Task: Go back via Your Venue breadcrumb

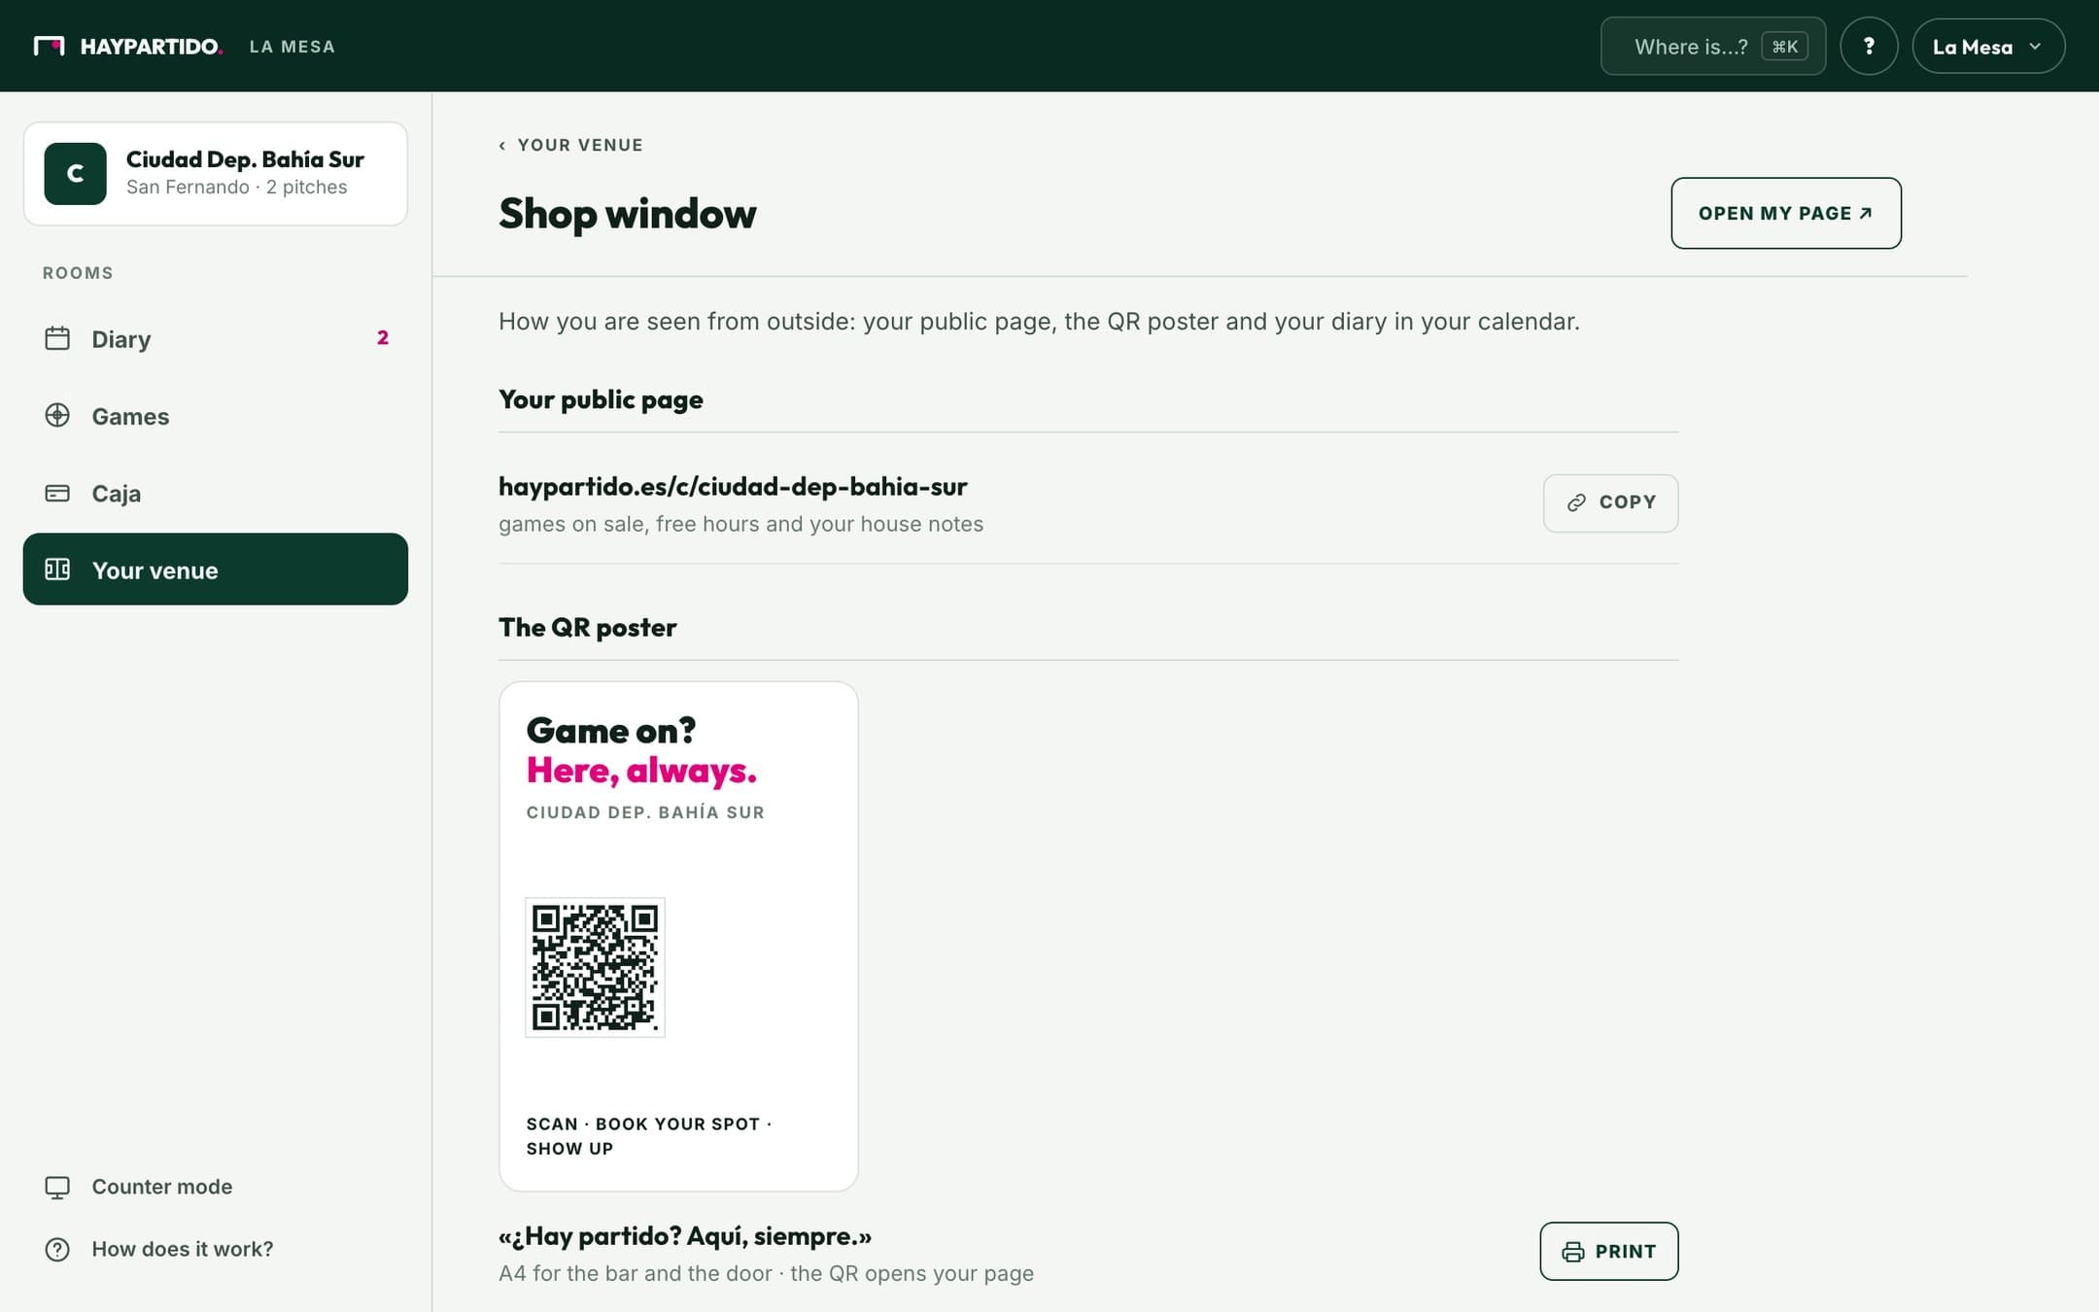Action: tap(570, 146)
